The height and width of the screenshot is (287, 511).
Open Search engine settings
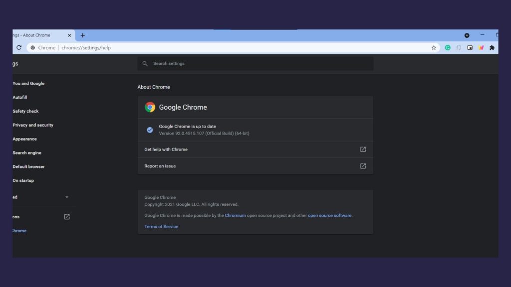point(27,153)
